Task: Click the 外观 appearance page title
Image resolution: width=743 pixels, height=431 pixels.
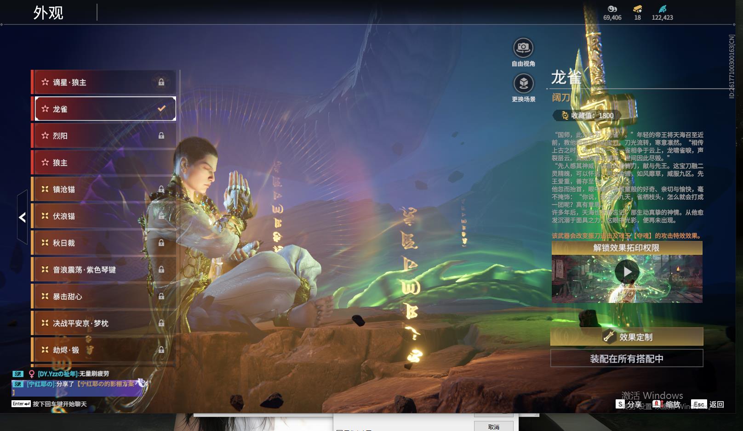Action: (x=48, y=13)
